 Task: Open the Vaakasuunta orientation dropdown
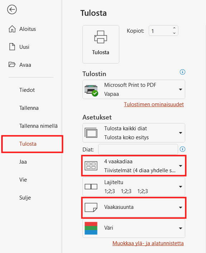(x=134, y=207)
